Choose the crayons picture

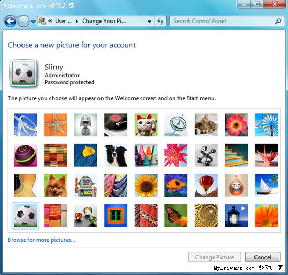pyautogui.click(x=146, y=155)
